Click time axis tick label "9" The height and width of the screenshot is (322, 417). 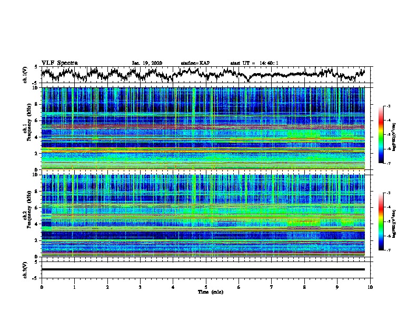point(337,287)
